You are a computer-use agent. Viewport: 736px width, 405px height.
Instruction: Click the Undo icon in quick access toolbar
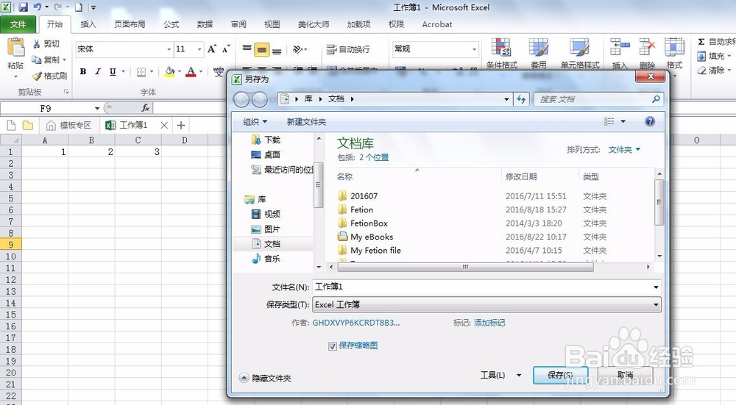(x=37, y=7)
